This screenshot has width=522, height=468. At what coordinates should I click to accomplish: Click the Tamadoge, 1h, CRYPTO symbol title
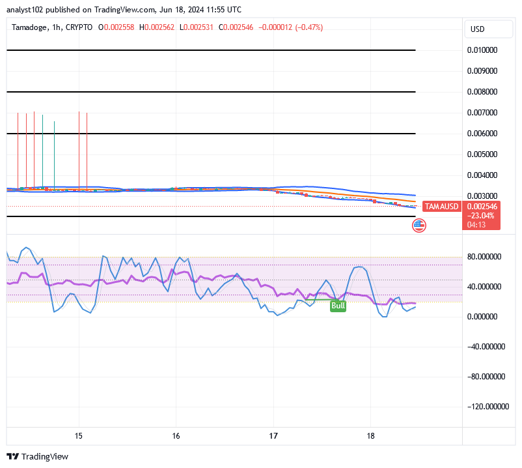(52, 27)
